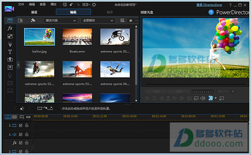Viewport: 251px width, 155px height.
Task: Open the Media Room icon in sidebar
Action: point(10,20)
